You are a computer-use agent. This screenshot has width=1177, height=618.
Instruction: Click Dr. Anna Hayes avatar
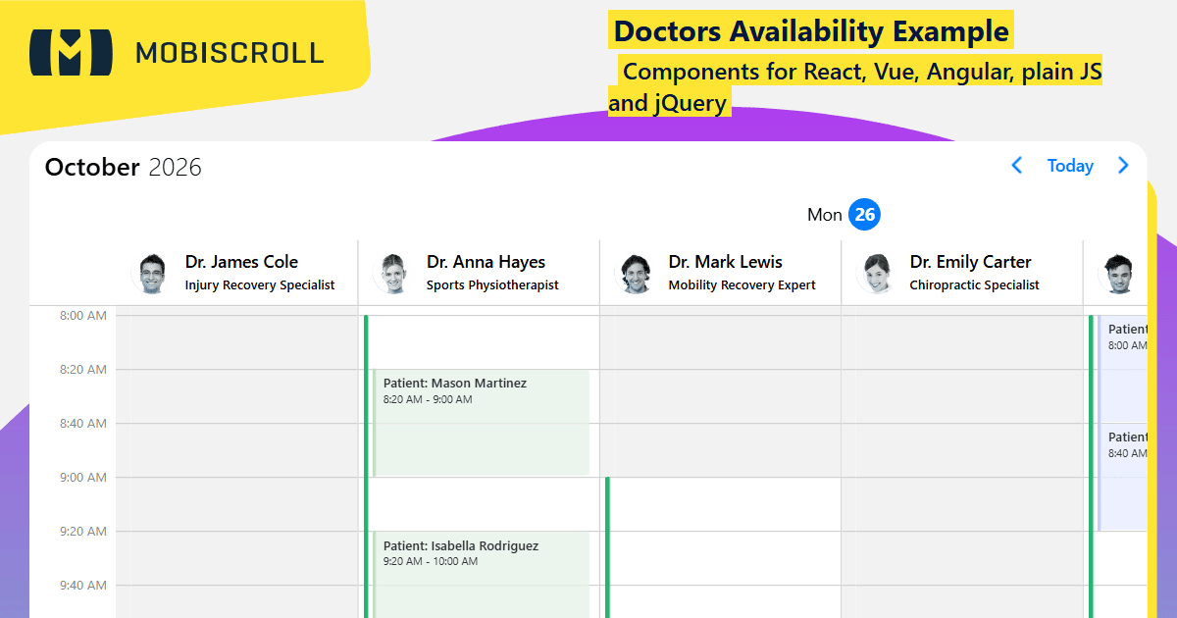tap(394, 274)
